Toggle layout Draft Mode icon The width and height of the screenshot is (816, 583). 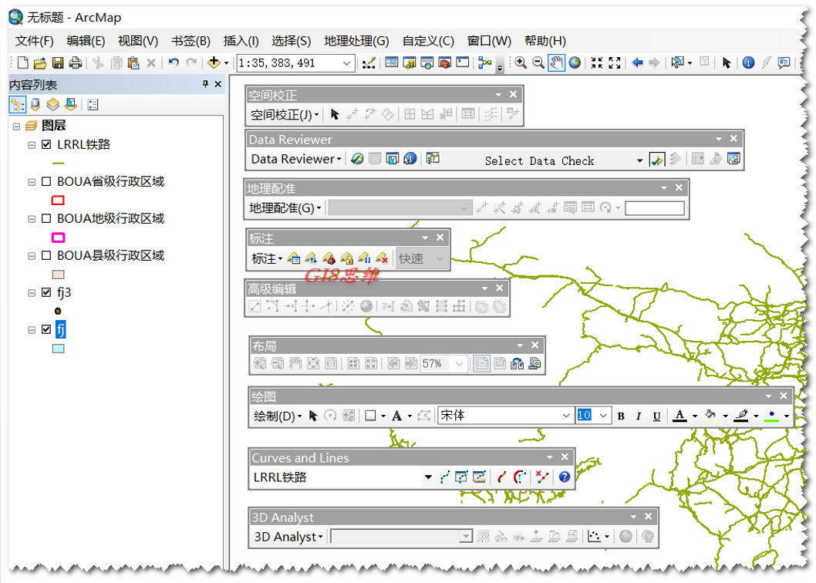[482, 363]
